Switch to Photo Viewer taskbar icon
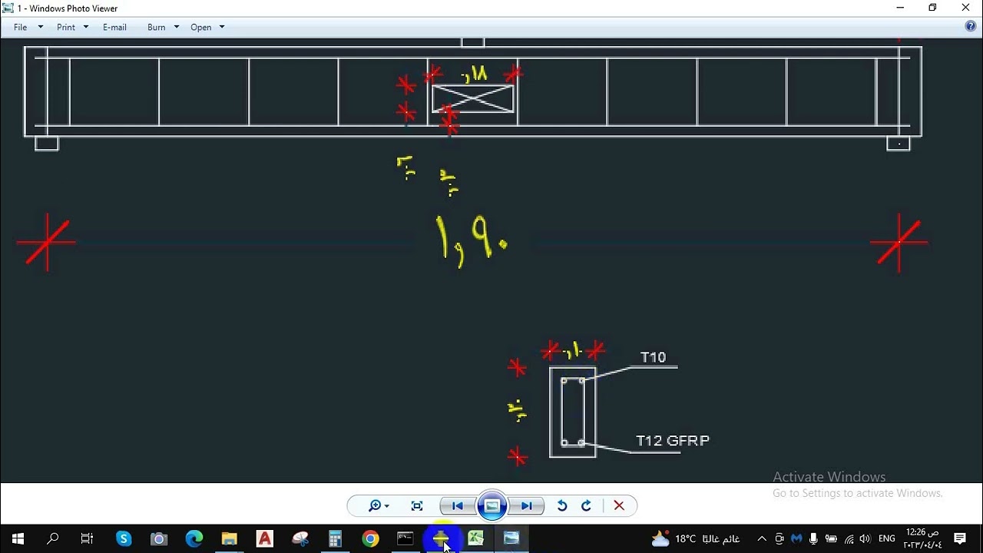Image resolution: width=983 pixels, height=553 pixels. coord(511,538)
